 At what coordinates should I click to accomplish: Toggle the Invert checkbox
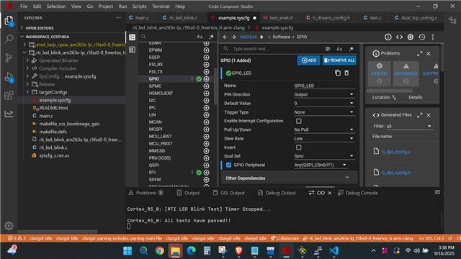tap(299, 147)
